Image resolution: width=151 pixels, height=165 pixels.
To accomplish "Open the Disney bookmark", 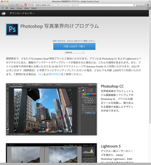I will tap(19, 8).
